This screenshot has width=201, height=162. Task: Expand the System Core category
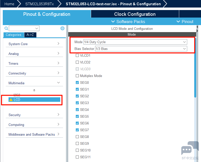click(x=34, y=44)
